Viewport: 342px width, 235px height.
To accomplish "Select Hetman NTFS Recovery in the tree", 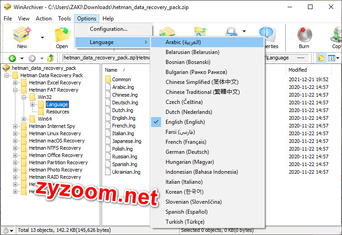I will click(x=55, y=148).
